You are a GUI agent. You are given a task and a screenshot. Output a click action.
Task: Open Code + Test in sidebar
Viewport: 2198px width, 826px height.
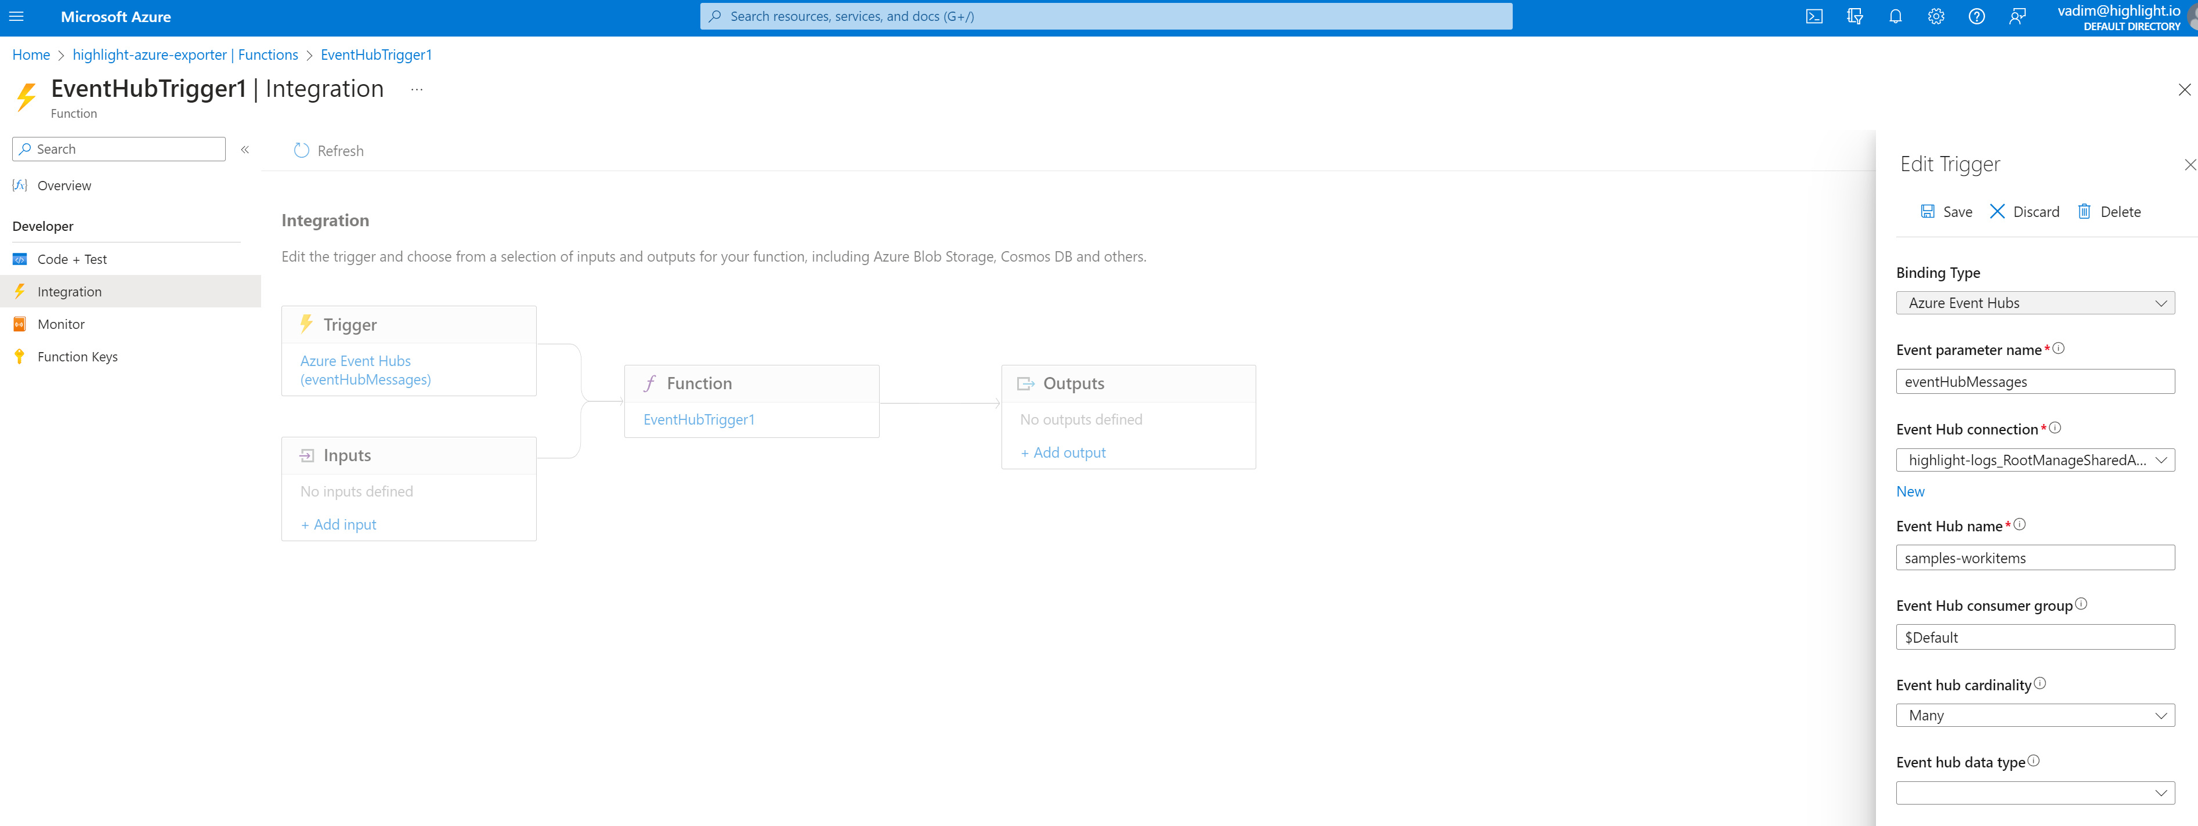pyautogui.click(x=72, y=259)
